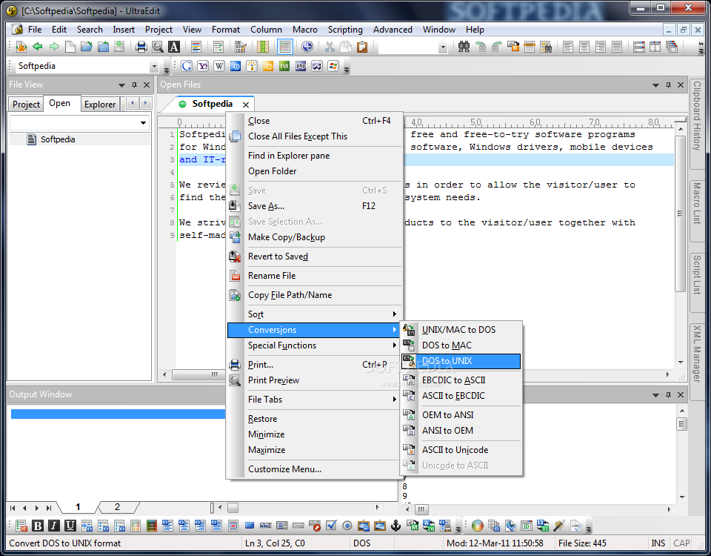The height and width of the screenshot is (556, 711).
Task: Expand the Special Functions submenu
Action: 314,345
